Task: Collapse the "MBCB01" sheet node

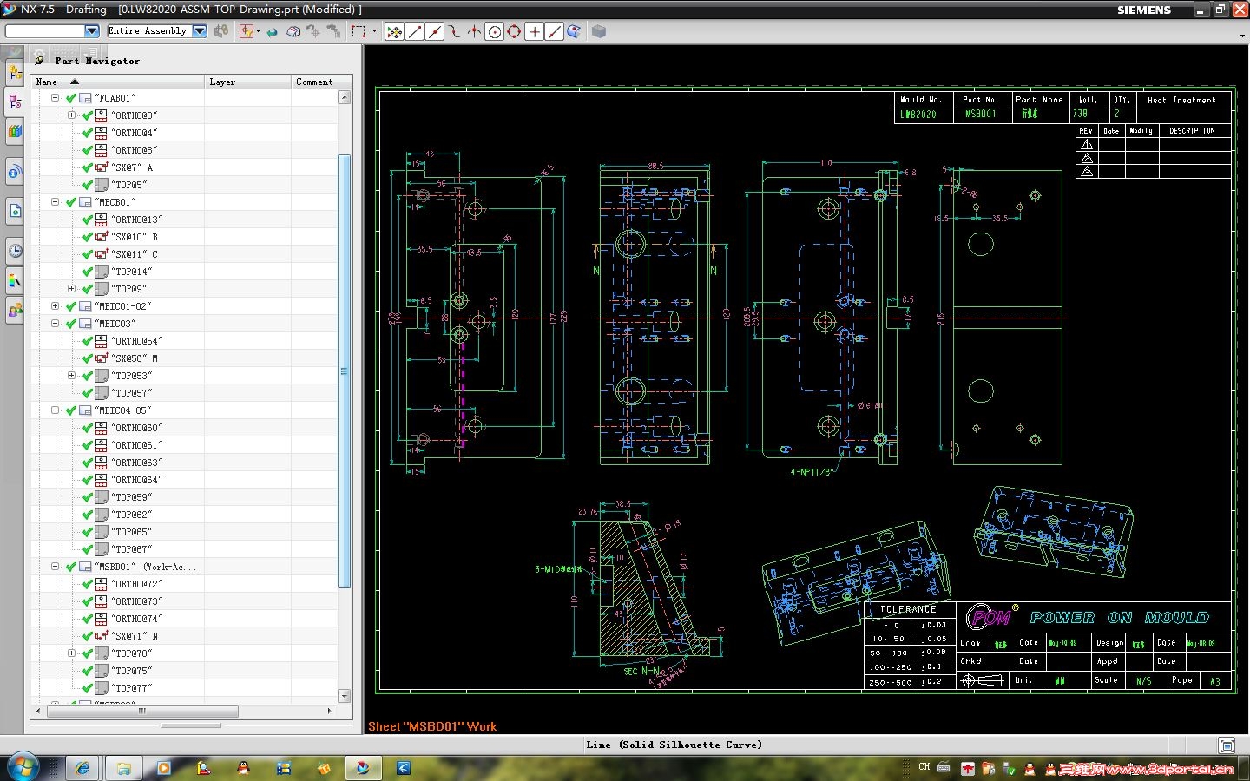Action: (x=56, y=202)
